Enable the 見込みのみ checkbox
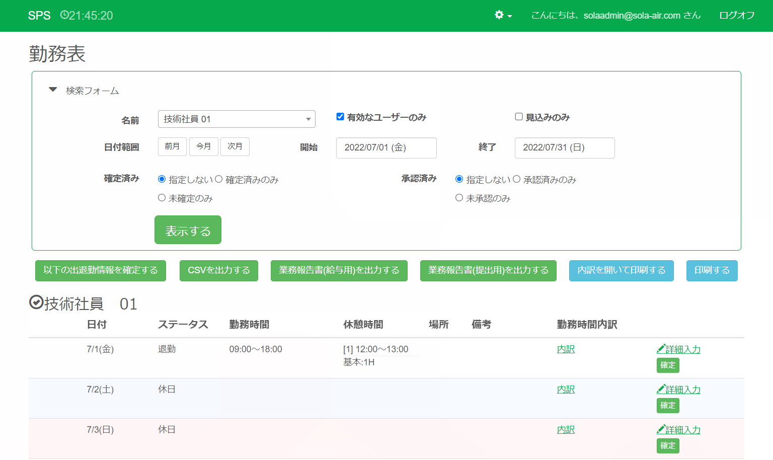Image resolution: width=773 pixels, height=460 pixels. coord(519,117)
